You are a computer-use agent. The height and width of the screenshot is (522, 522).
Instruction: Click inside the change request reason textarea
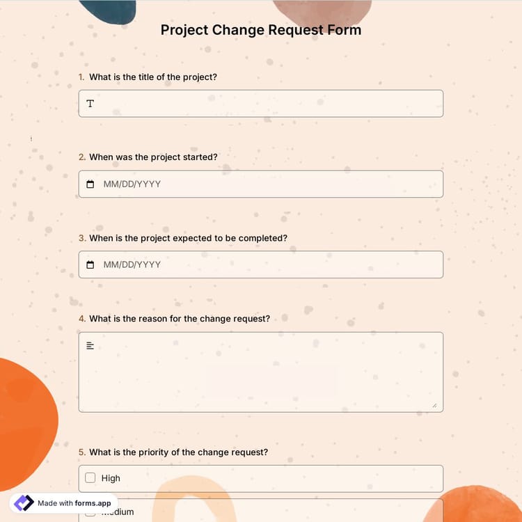pos(261,372)
